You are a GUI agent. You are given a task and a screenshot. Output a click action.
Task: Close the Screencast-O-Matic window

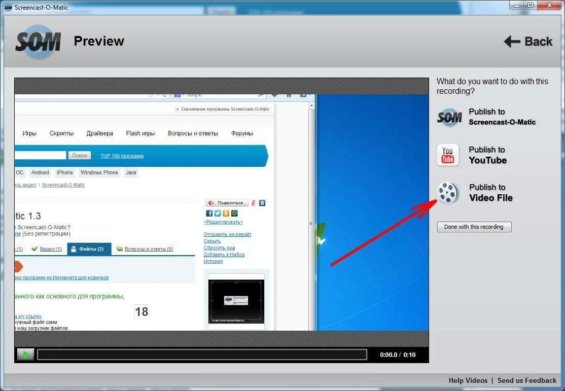tap(549, 6)
